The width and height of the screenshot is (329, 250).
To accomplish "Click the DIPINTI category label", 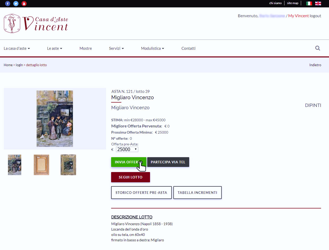I will pyautogui.click(x=313, y=105).
